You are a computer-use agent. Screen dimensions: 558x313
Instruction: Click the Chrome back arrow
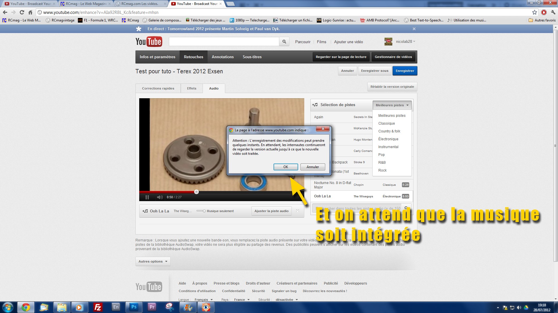point(5,12)
